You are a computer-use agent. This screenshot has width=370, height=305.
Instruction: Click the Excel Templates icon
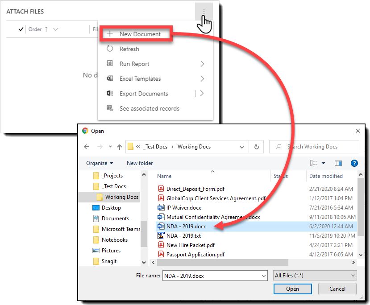click(x=110, y=78)
